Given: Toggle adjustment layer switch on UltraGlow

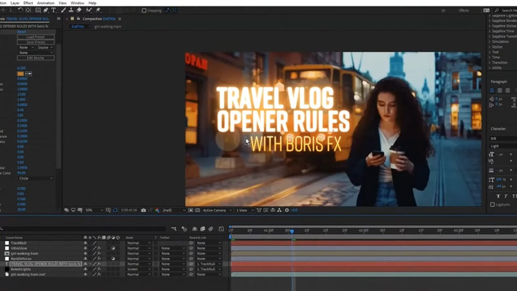Looking at the screenshot, I should click(x=113, y=248).
